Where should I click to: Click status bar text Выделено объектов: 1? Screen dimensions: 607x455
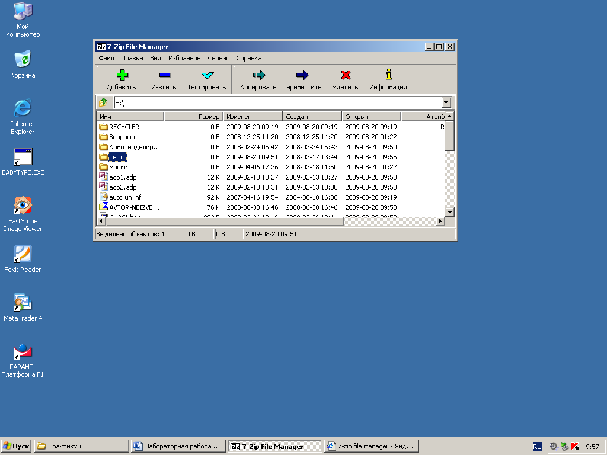pos(130,234)
